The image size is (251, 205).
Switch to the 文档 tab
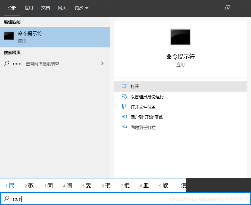pyautogui.click(x=45, y=8)
